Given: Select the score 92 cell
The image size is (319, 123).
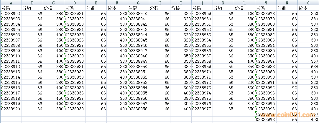Looking at the screenshot, I should [287, 88].
